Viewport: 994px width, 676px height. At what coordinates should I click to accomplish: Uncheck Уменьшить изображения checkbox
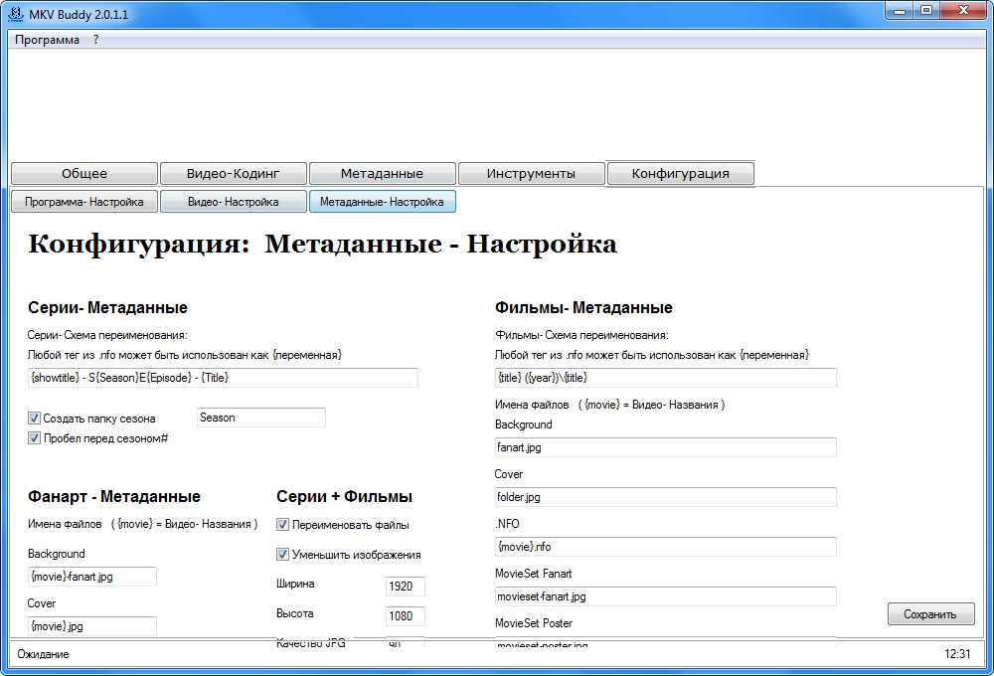coord(282,555)
